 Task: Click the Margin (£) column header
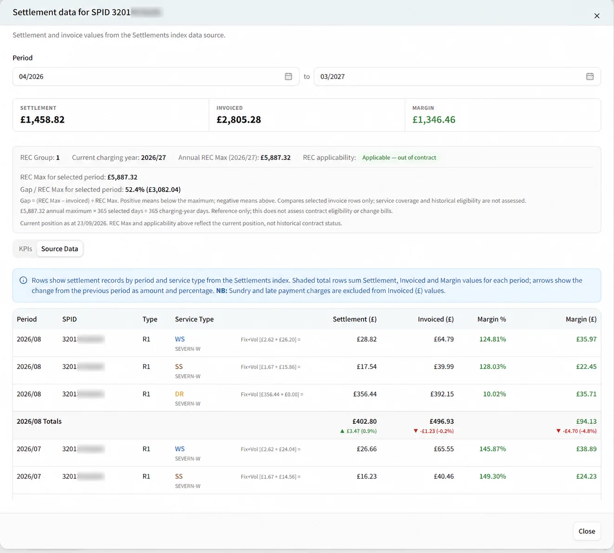[581, 319]
